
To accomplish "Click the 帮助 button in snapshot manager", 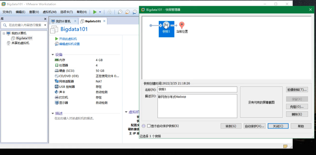I will [x=301, y=126].
